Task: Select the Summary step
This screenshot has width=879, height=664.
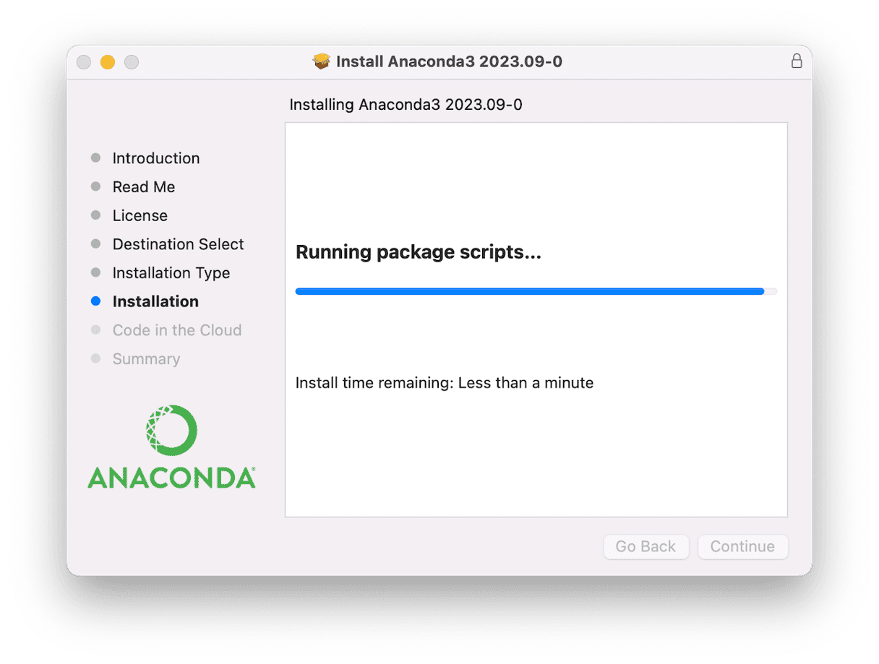Action: [146, 359]
